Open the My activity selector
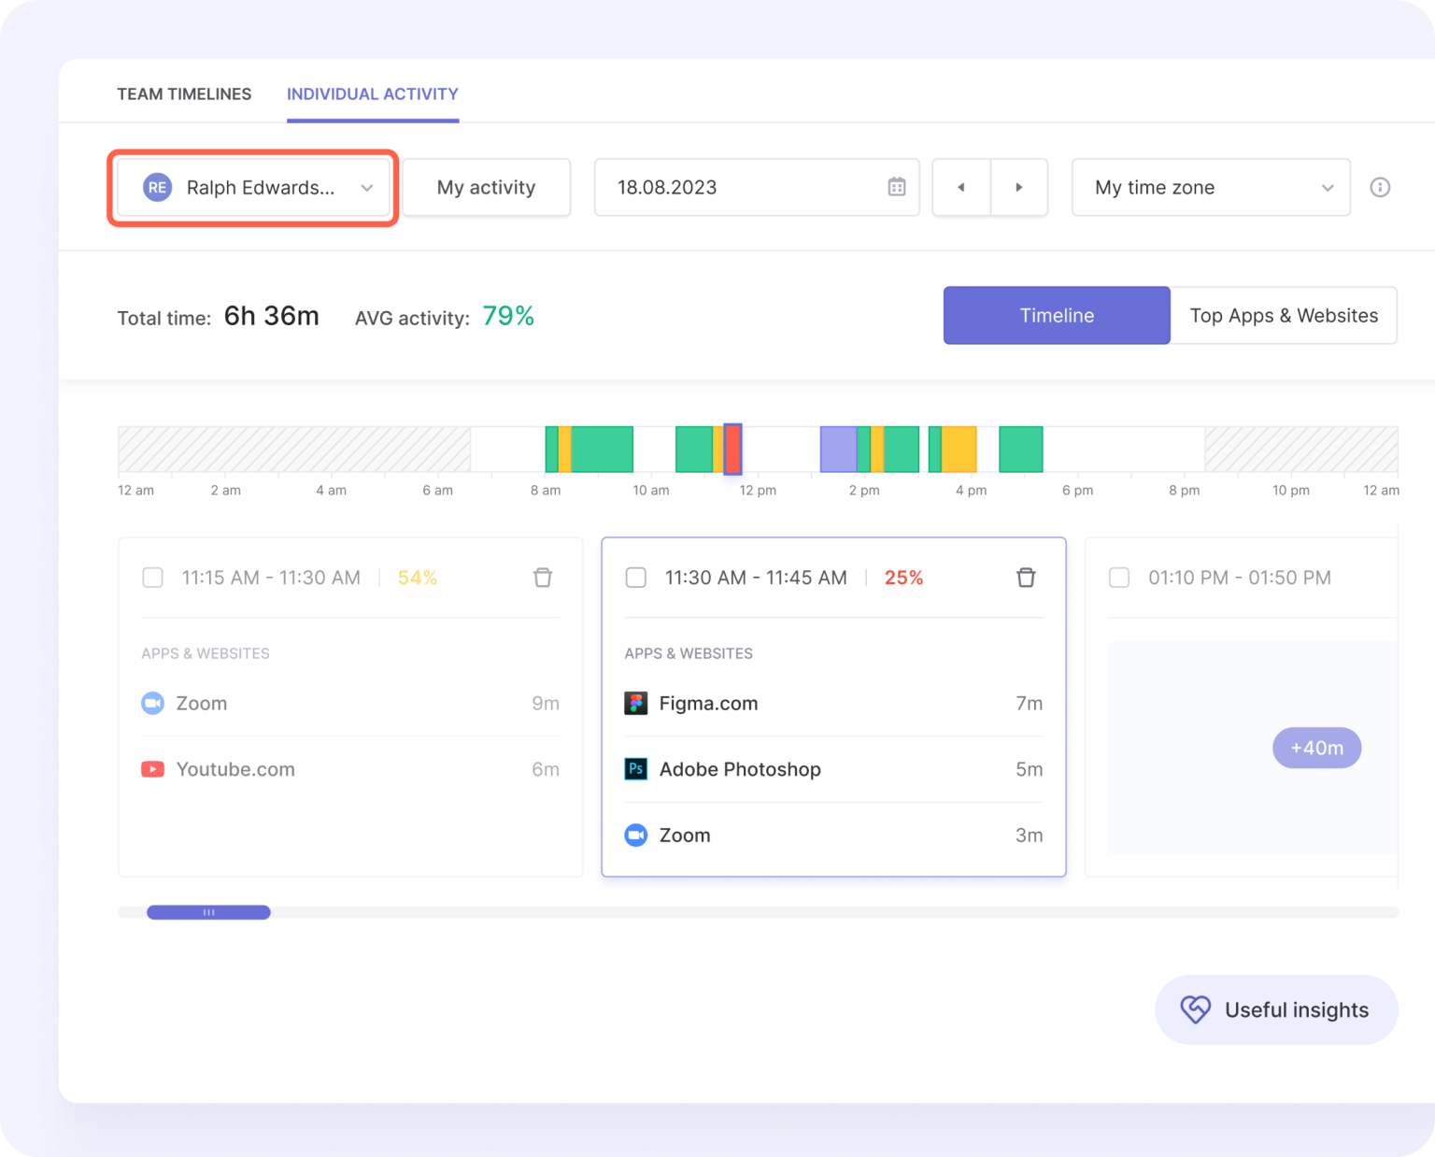This screenshot has height=1157, width=1435. coord(486,187)
